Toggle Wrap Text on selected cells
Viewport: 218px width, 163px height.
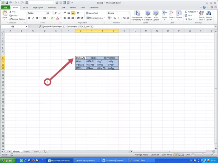pos(92,13)
